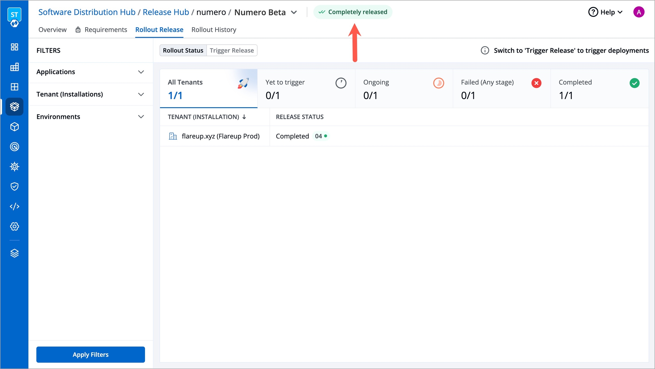
Task: Go to the Release Hub breadcrumb link
Action: [166, 12]
